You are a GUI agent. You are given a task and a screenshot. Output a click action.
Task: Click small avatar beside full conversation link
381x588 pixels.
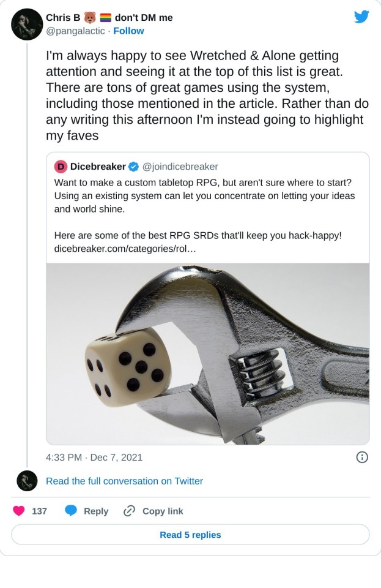[x=27, y=481]
